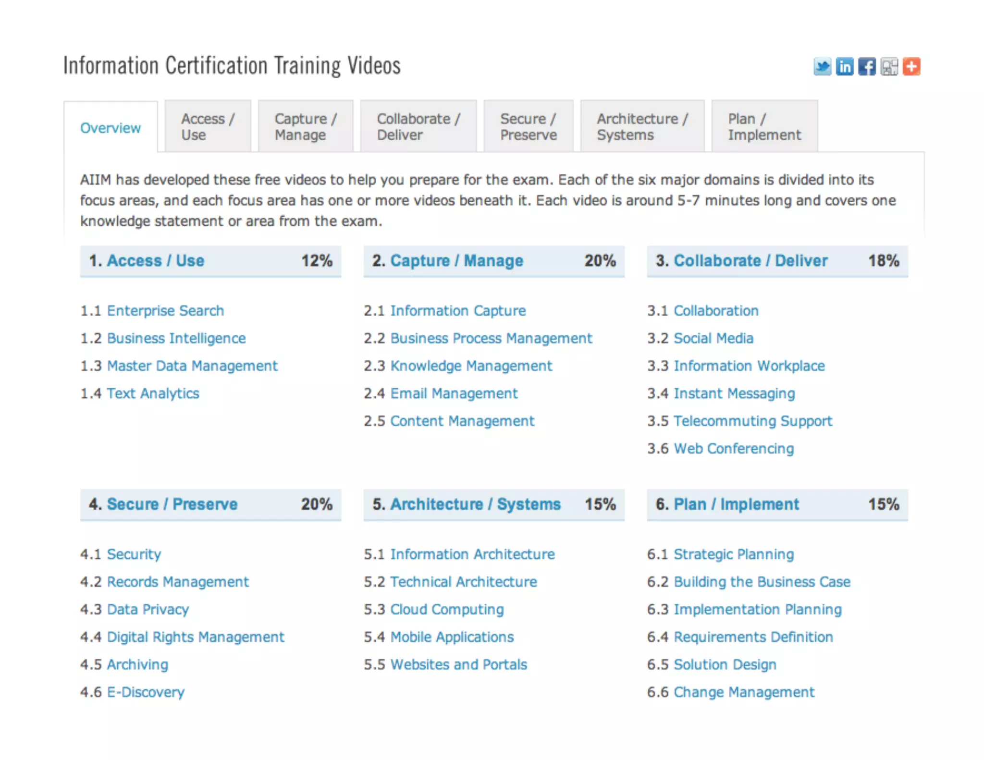
Task: Open the 5.3 Cloud Computing link
Action: (x=447, y=610)
